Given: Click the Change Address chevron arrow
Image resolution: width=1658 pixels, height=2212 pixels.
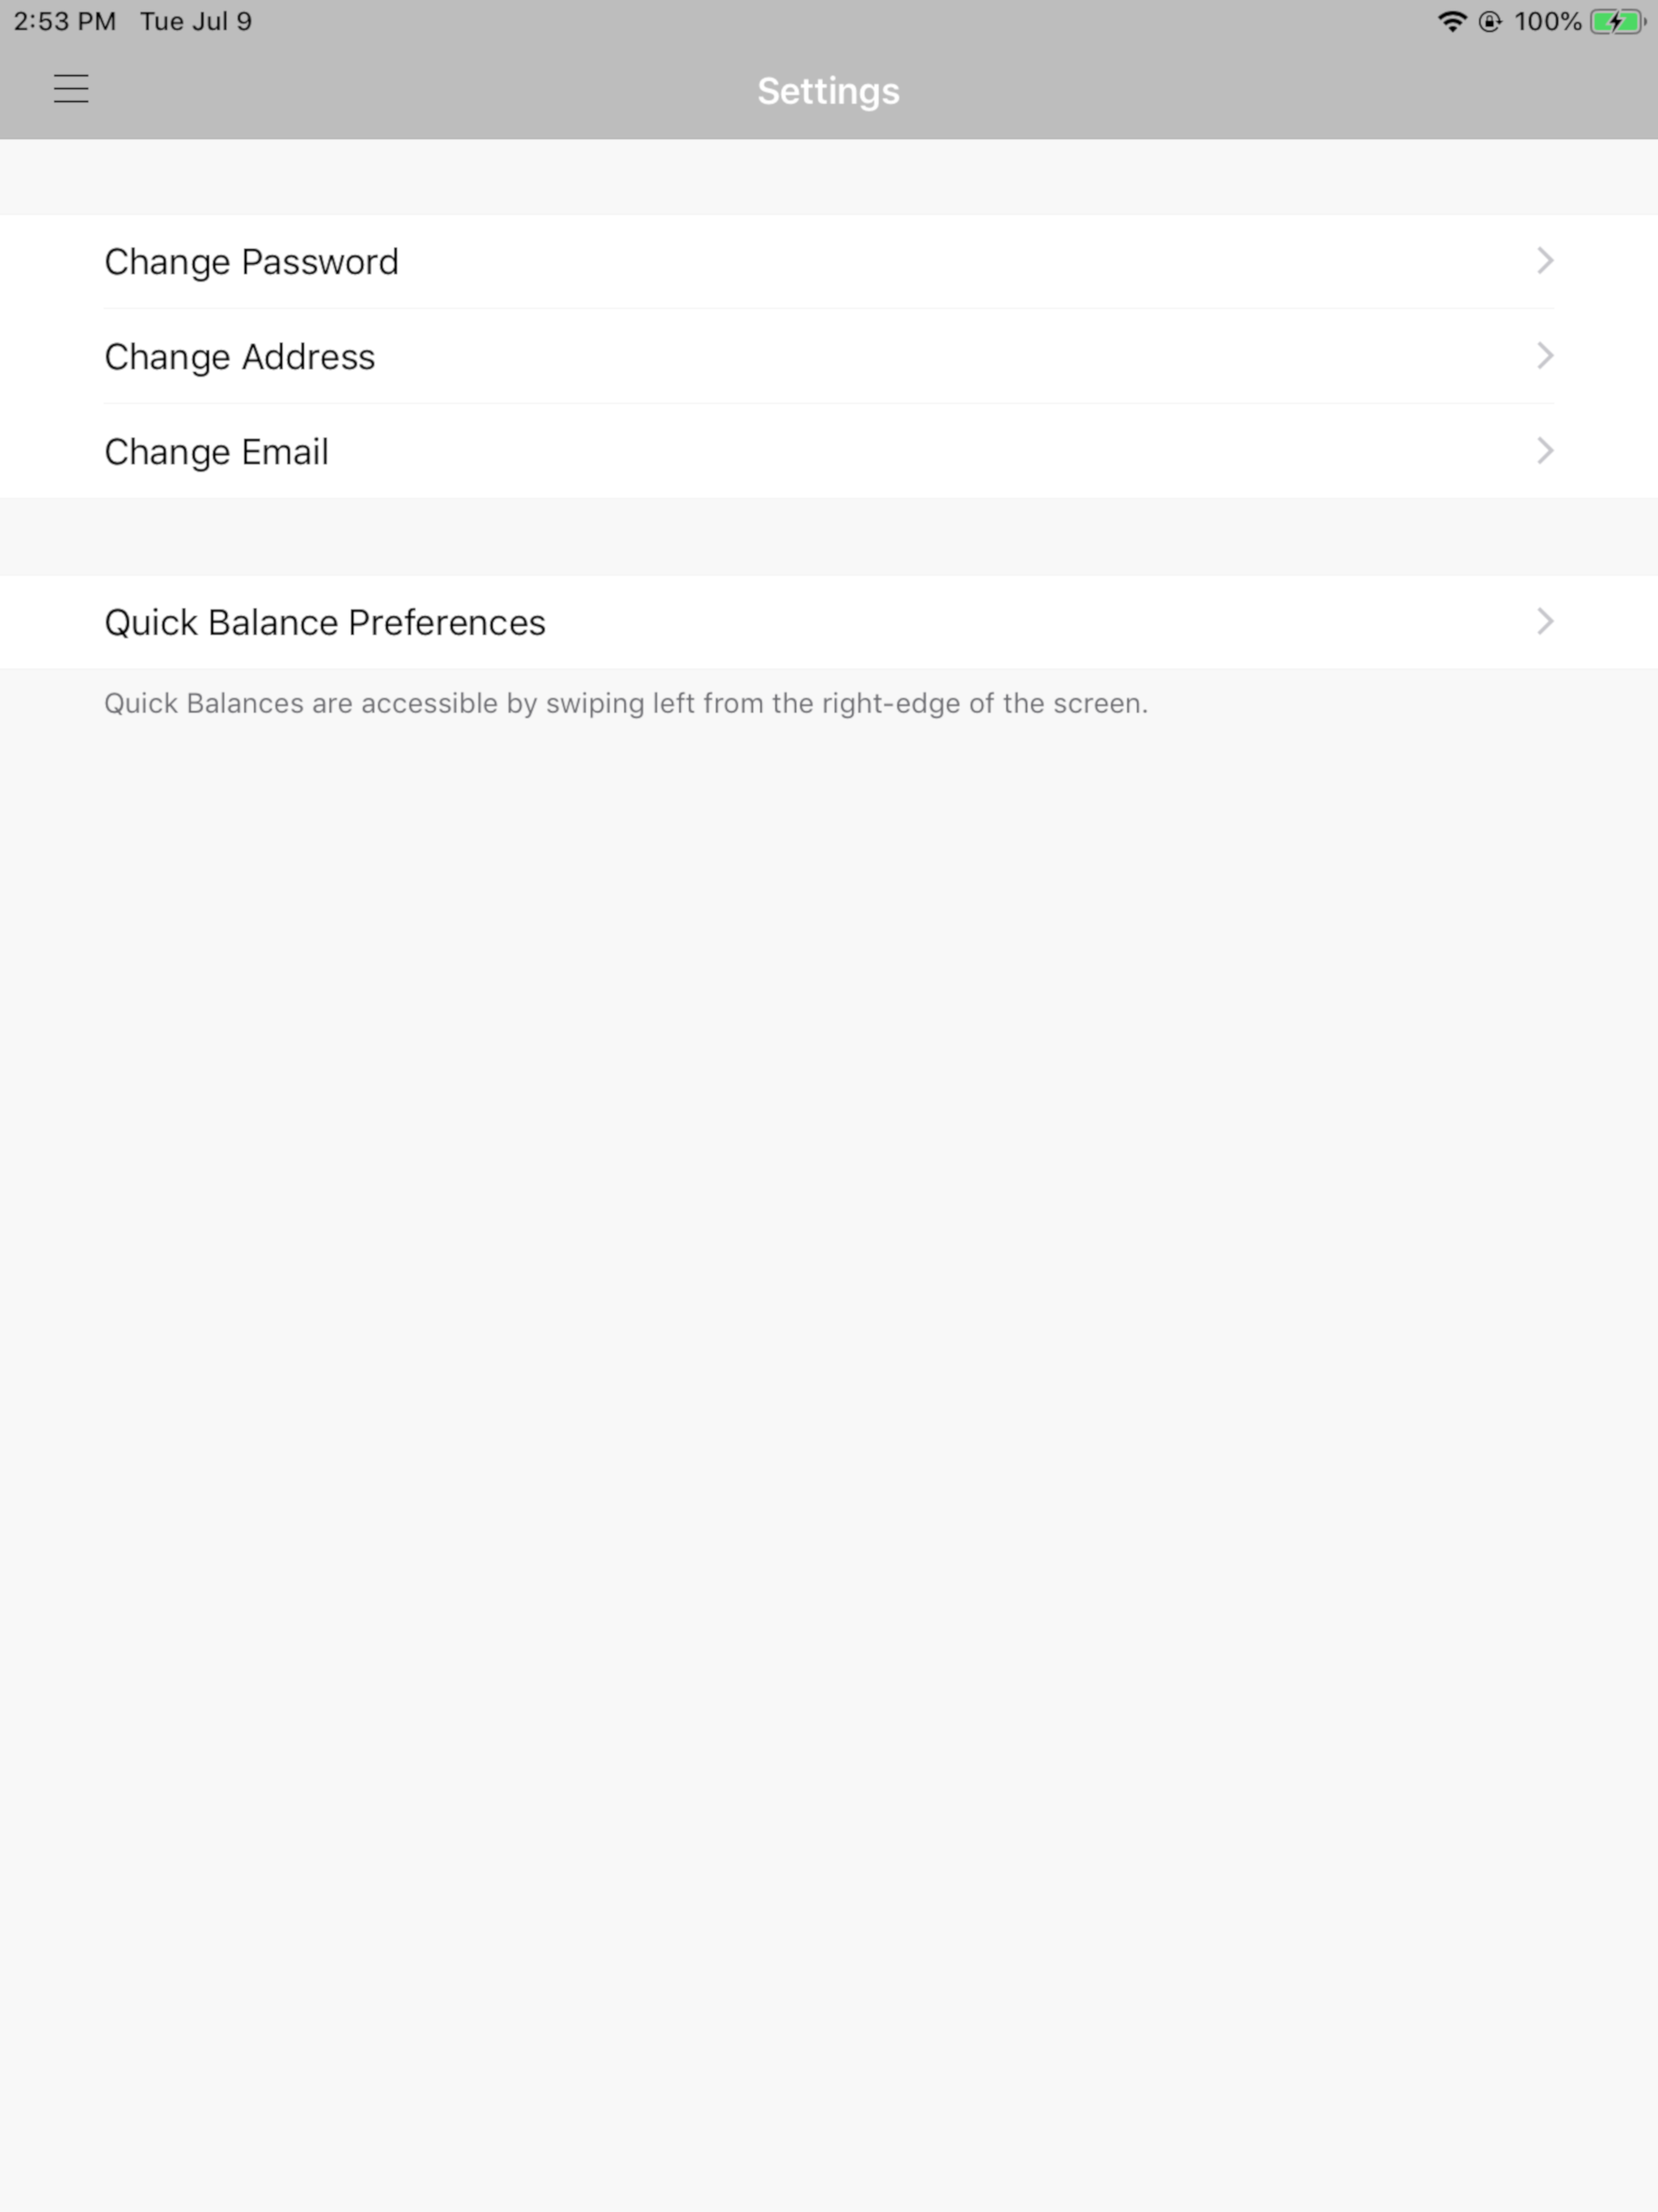Looking at the screenshot, I should [1545, 356].
